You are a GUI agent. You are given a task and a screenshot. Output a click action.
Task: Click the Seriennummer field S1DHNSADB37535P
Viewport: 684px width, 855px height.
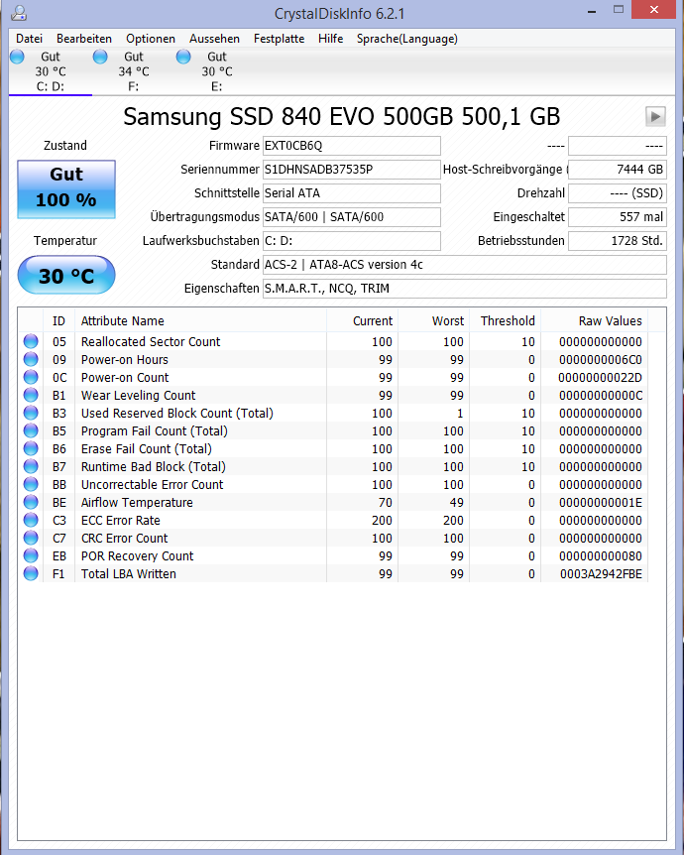coord(352,170)
